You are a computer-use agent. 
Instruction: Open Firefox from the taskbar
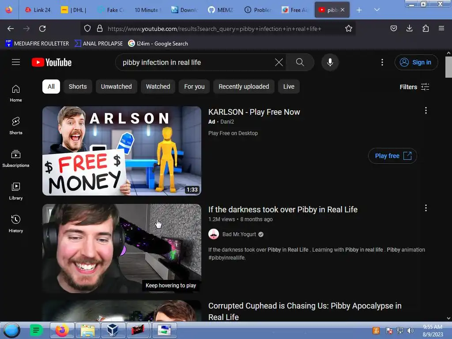[x=62, y=330]
